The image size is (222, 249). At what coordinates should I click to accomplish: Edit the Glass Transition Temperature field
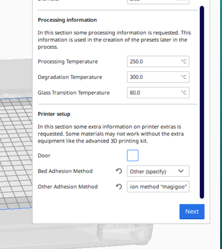(x=158, y=92)
